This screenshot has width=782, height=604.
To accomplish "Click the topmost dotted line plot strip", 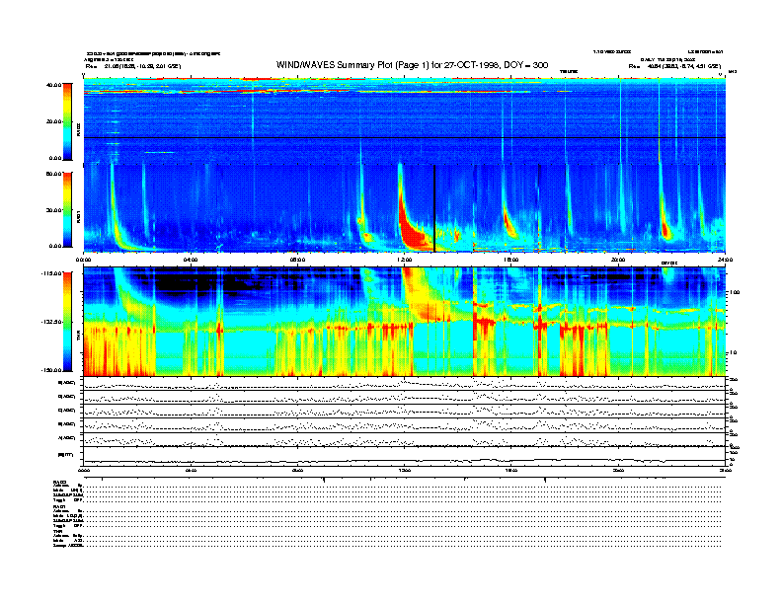I will 405,384.
